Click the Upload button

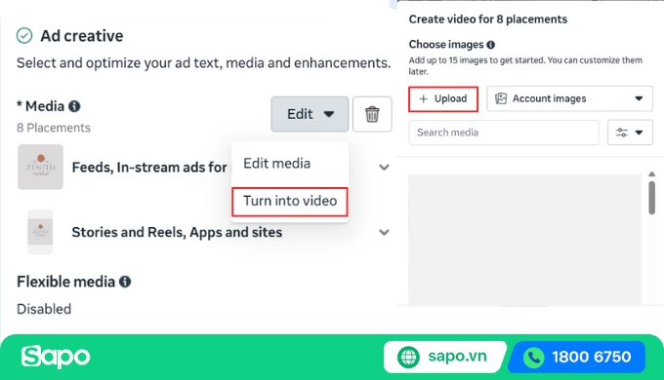(x=443, y=99)
